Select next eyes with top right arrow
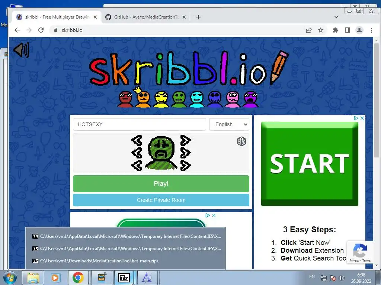Viewport: 381px width, 285px height. (x=185, y=140)
